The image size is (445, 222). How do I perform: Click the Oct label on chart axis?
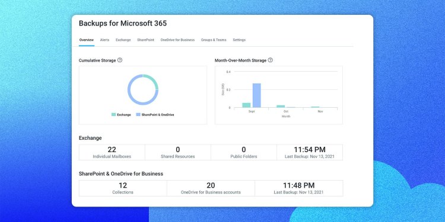[286, 111]
